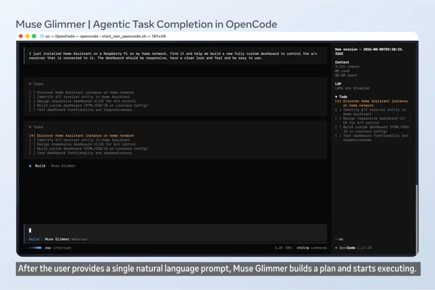Click the LSP heading in sidebar
This screenshot has width=435, height=290.
tap(338, 84)
